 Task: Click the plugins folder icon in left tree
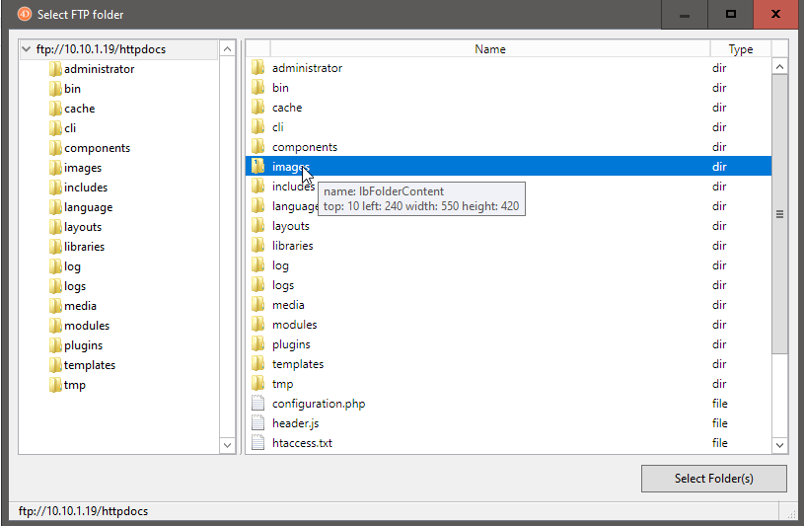coord(55,345)
